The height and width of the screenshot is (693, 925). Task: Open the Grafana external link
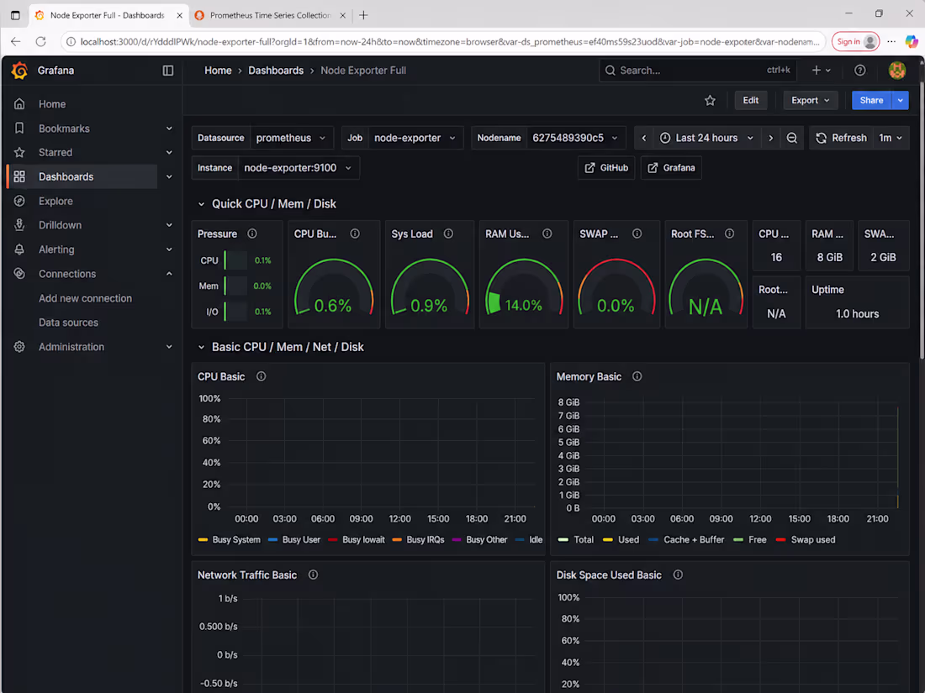(x=671, y=168)
